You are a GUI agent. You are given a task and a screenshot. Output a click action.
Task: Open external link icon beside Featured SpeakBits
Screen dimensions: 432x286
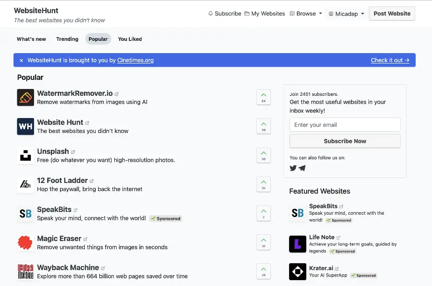point(341,207)
